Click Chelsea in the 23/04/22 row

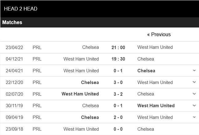click(91, 47)
